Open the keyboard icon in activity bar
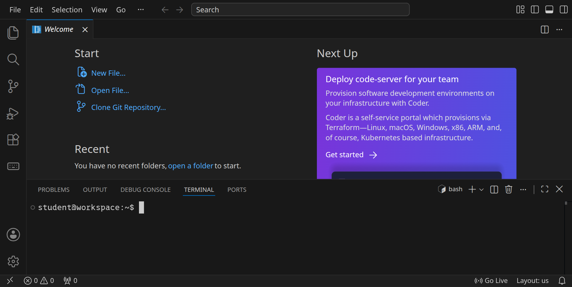 pos(13,166)
